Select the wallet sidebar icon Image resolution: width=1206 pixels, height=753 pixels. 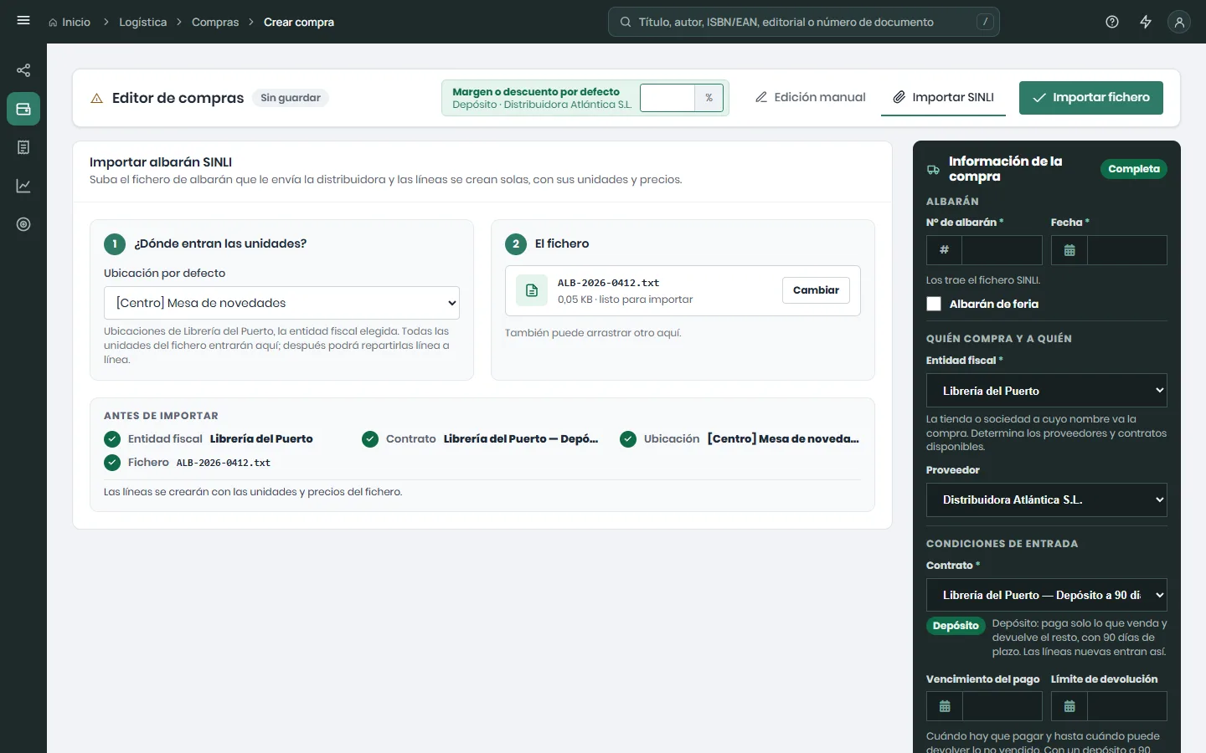point(23,109)
